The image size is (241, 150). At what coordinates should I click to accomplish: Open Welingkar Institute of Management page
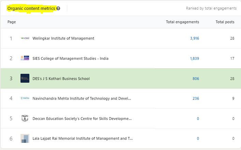click(x=63, y=38)
